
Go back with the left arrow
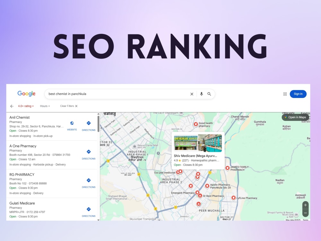12,106
